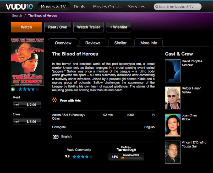The image size is (213, 173).
Task: Rate the movie using poster star rating
Action: 29,89
